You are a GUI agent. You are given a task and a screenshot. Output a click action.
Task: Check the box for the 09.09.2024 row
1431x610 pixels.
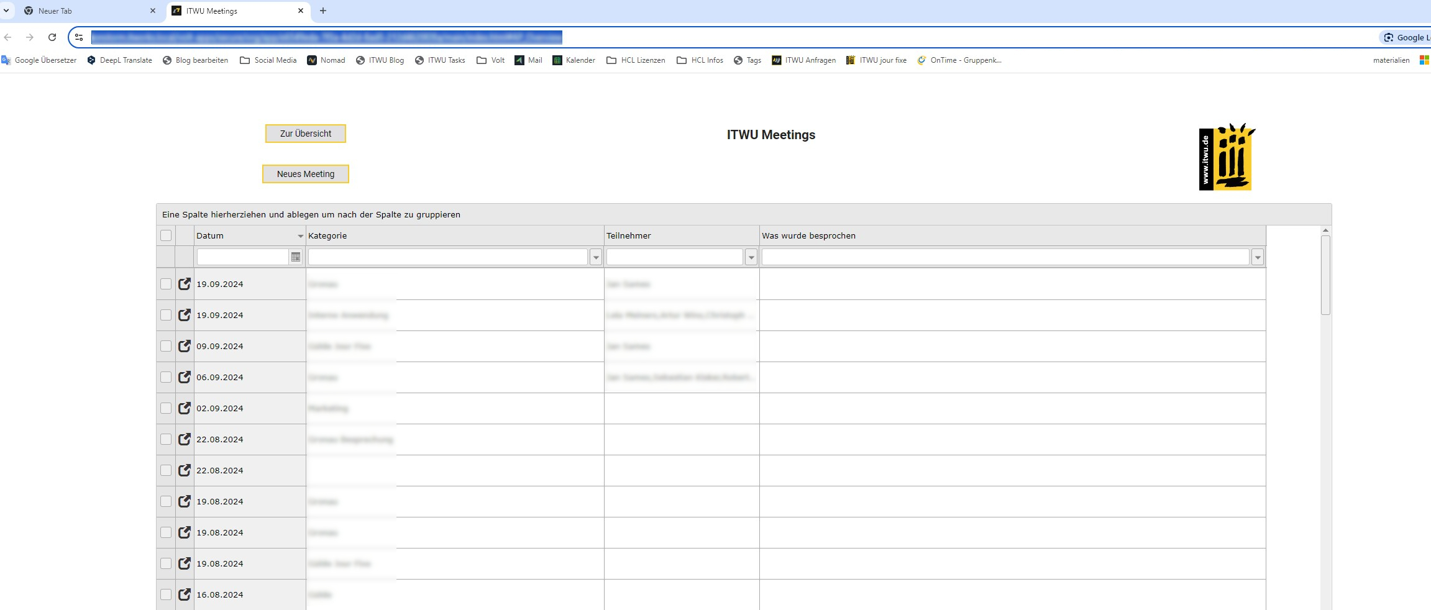tap(166, 346)
